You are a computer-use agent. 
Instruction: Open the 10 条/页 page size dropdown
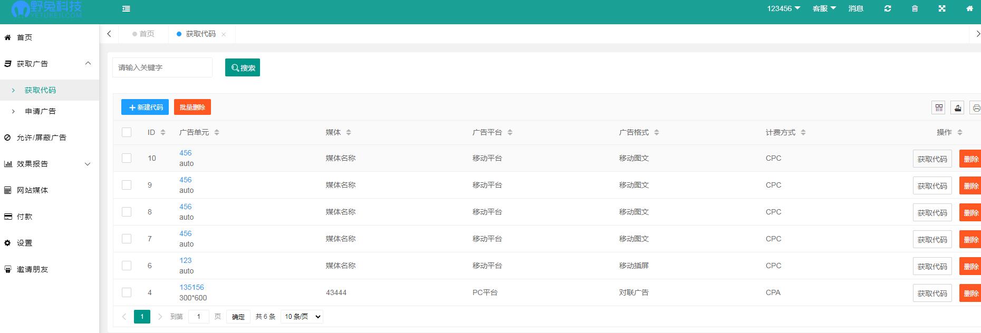point(302,317)
